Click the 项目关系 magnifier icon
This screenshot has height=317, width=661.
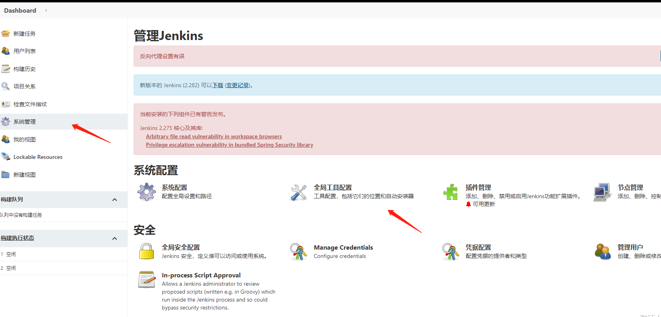tap(6, 86)
